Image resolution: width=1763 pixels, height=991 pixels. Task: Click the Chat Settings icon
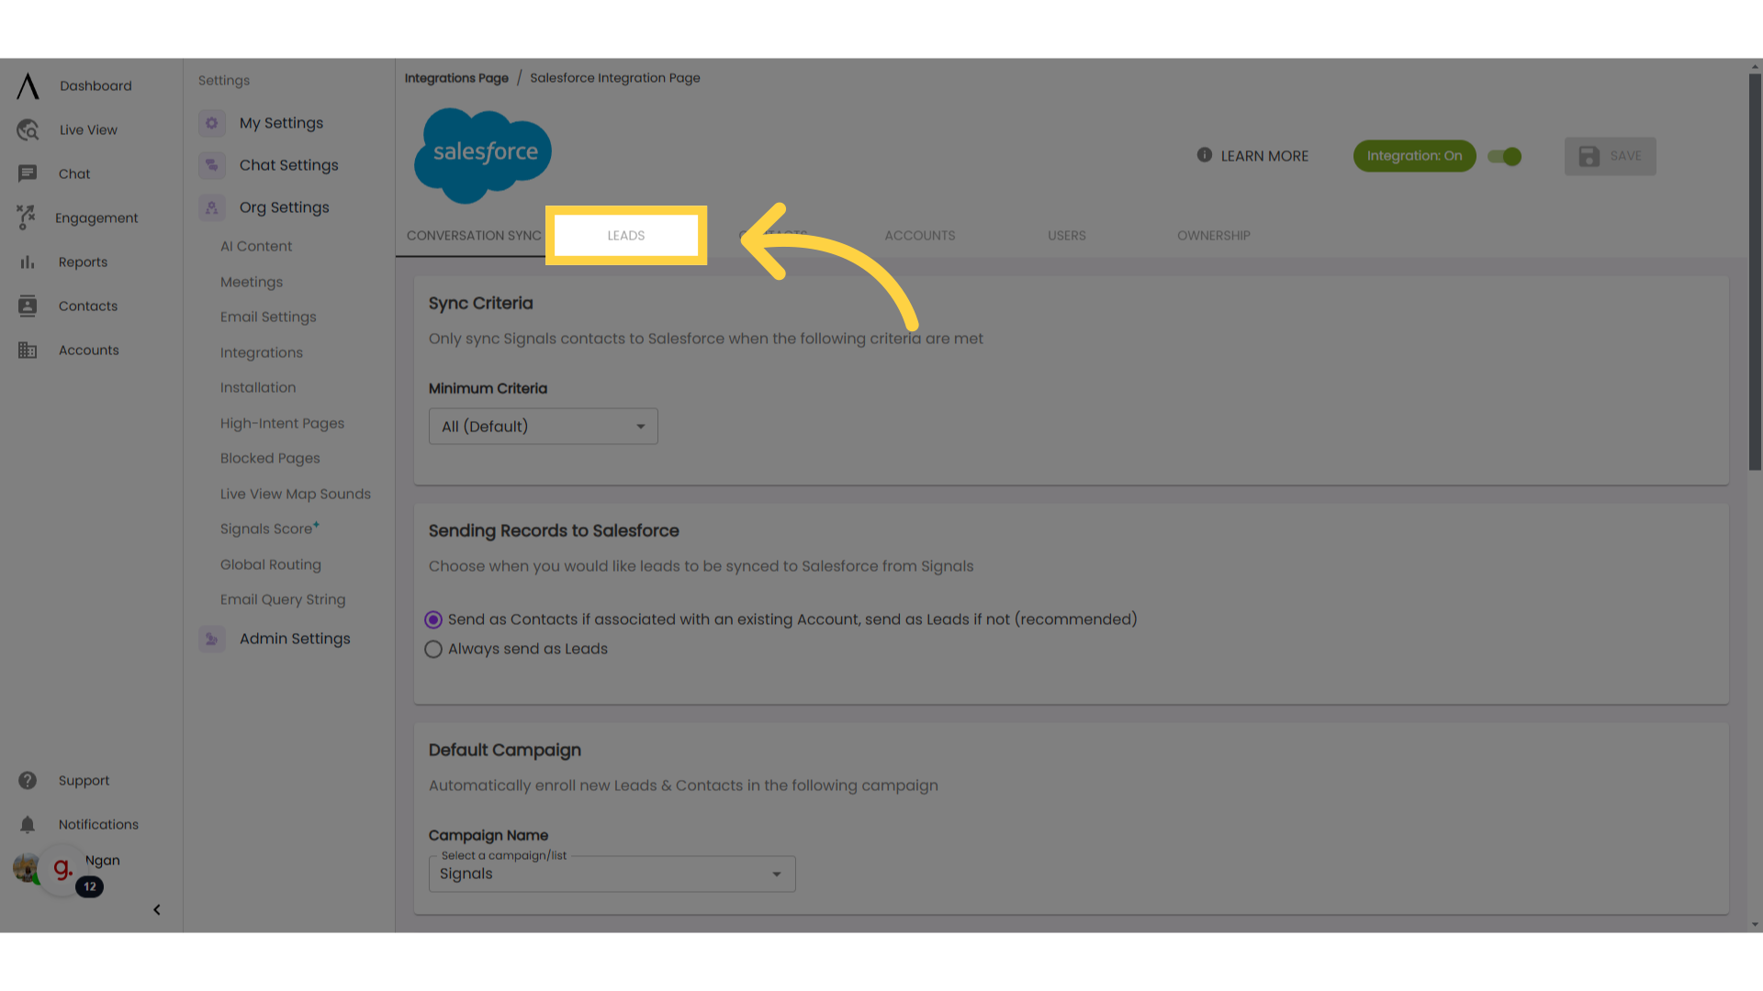[212, 165]
